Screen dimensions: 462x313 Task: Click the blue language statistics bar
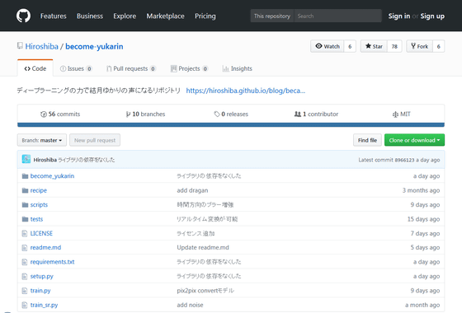point(231,125)
